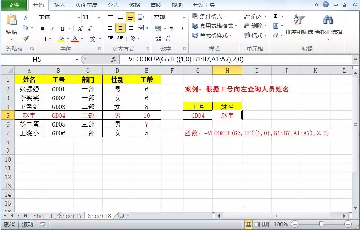Open 条件格式 dropdown
The width and height of the screenshot is (360, 230).
(x=209, y=16)
